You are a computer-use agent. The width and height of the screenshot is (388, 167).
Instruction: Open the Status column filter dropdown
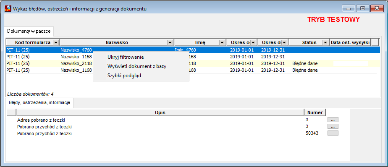(325, 42)
